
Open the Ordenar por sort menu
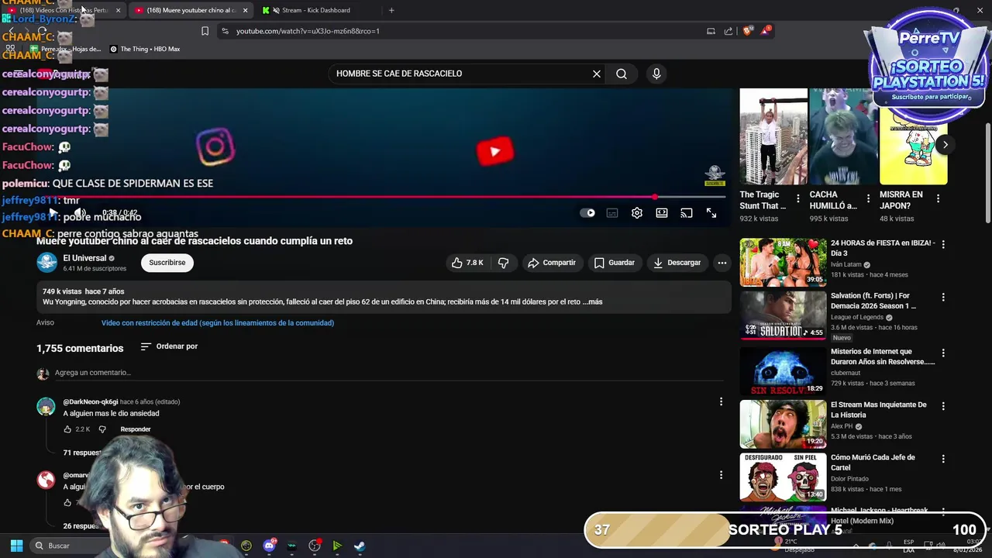169,346
